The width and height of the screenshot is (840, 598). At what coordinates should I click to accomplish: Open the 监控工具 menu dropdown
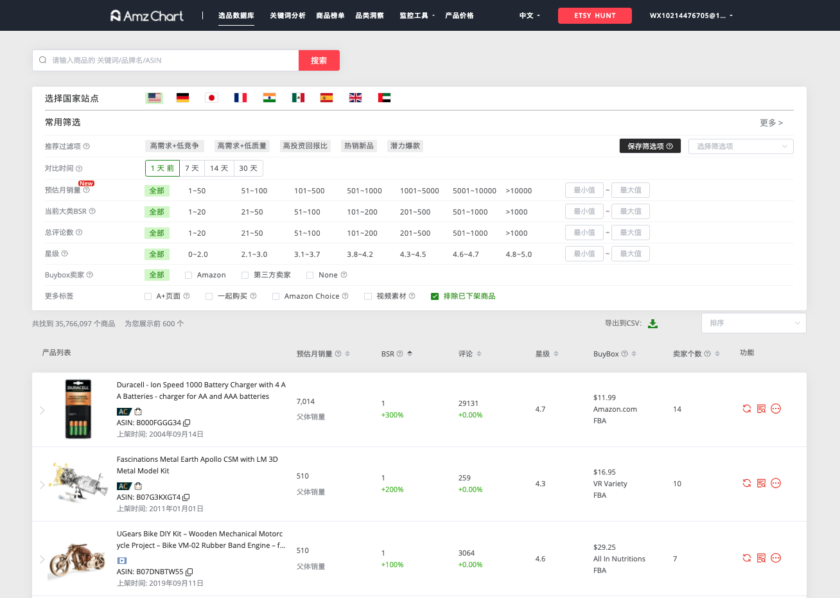417,15
